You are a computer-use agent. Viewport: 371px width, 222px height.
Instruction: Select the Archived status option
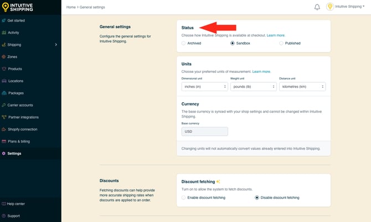(183, 43)
